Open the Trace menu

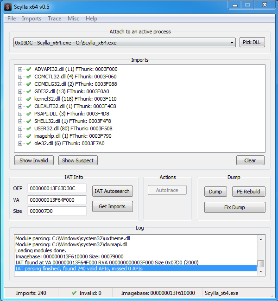pos(55,19)
